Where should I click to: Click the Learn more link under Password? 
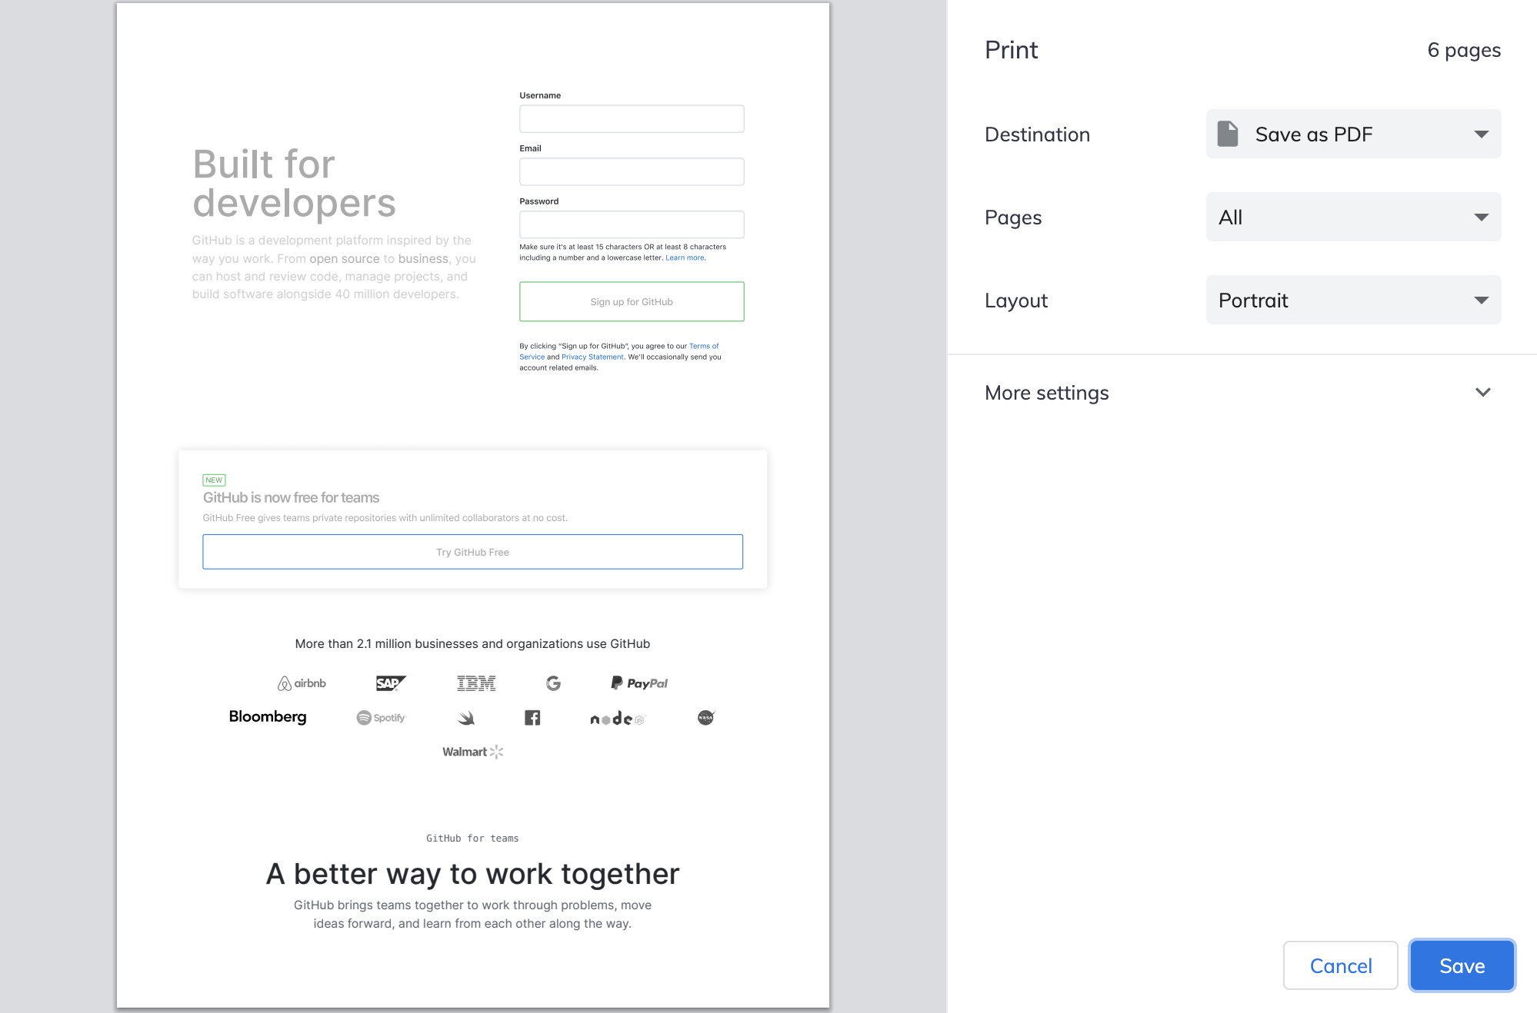[x=685, y=258]
